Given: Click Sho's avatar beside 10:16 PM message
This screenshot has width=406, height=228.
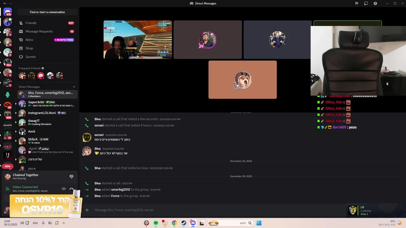Looking at the screenshot, I should pos(87,151).
